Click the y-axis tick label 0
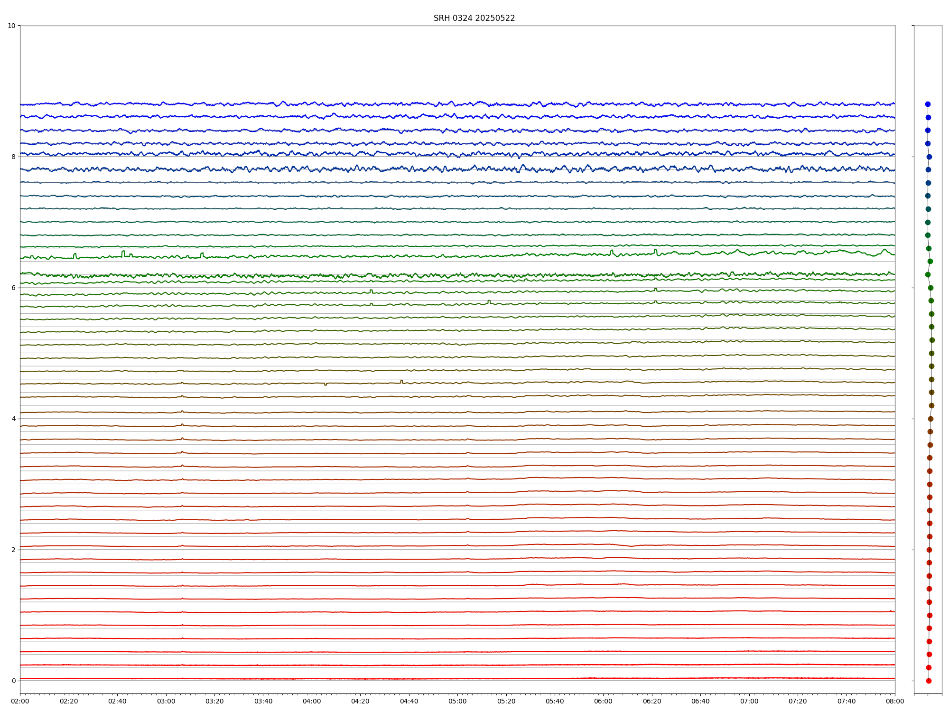This screenshot has height=712, width=949. [x=13, y=681]
